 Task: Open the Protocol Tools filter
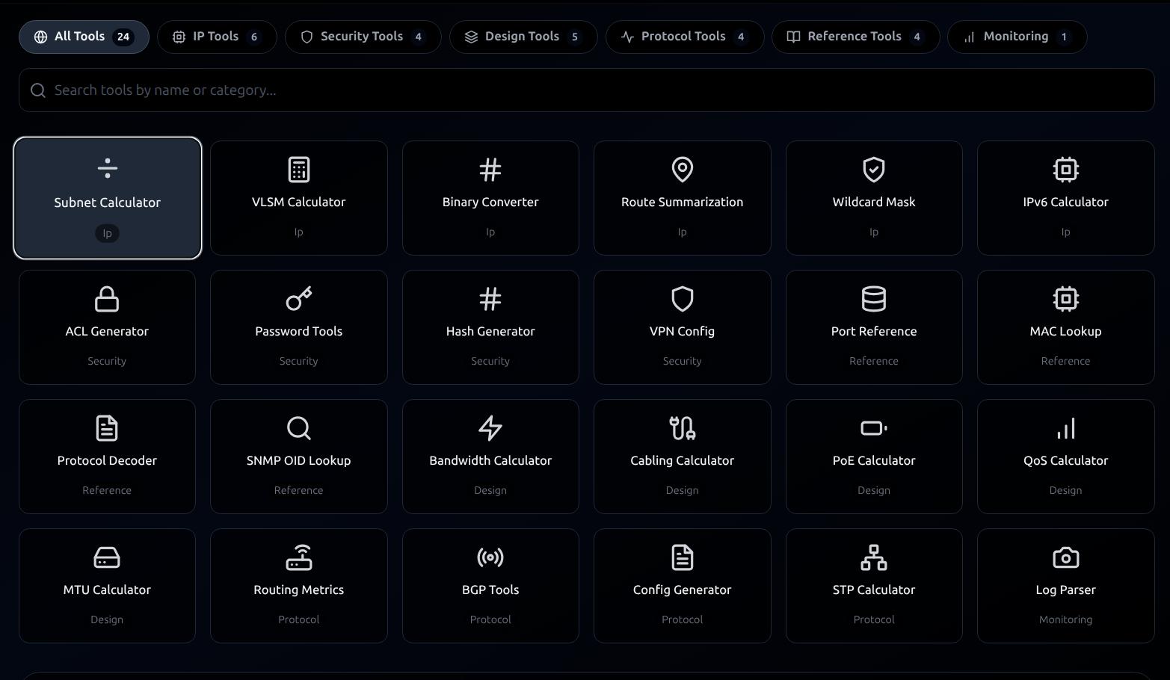(x=683, y=36)
